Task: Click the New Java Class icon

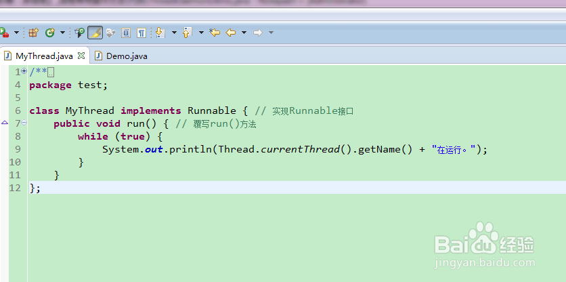Action: point(50,33)
